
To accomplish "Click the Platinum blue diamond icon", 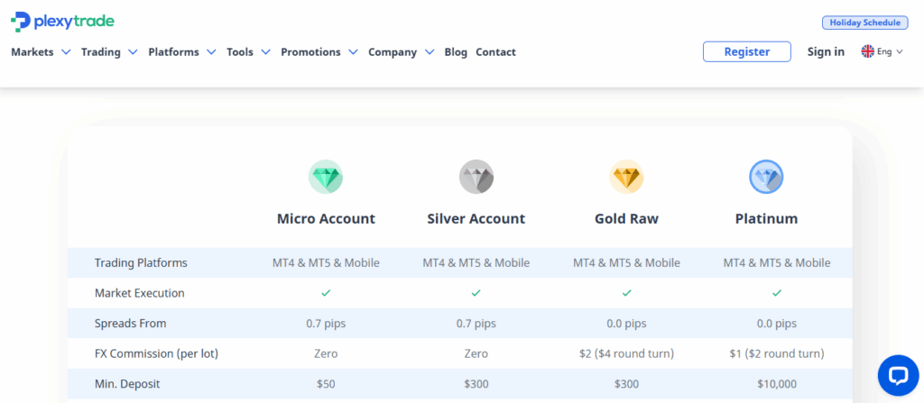I will (766, 177).
